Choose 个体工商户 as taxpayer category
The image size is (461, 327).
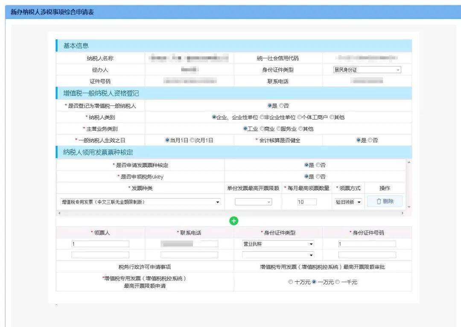(299, 117)
